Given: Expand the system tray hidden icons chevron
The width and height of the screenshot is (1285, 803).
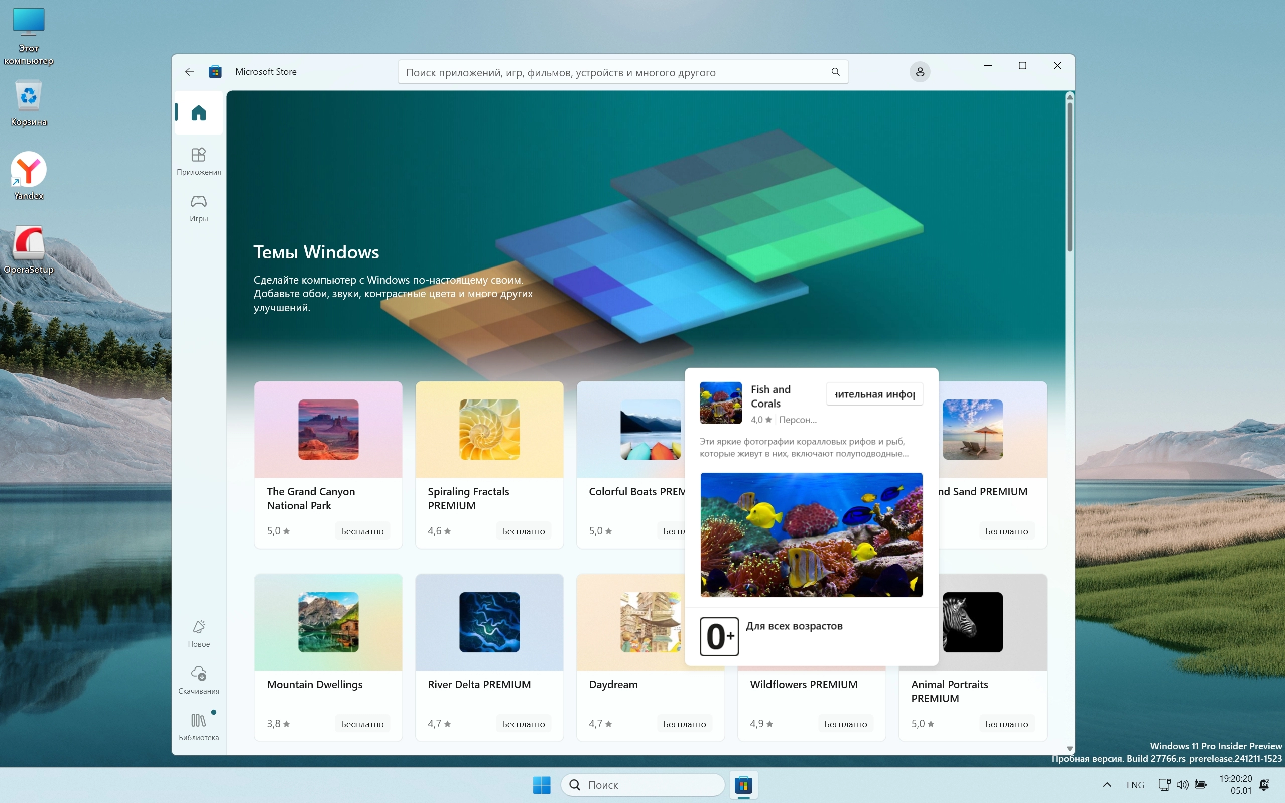Looking at the screenshot, I should (1107, 785).
